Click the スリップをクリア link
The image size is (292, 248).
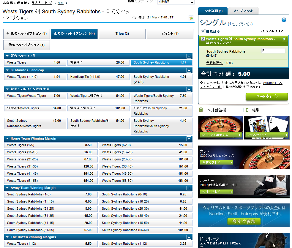tap(271, 31)
